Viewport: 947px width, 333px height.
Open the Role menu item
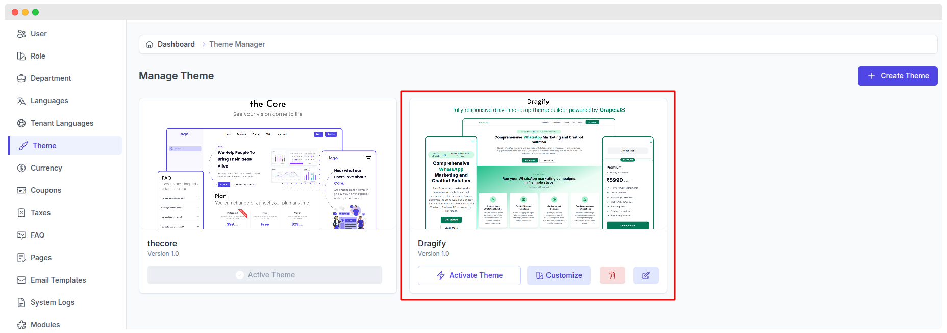click(x=38, y=56)
